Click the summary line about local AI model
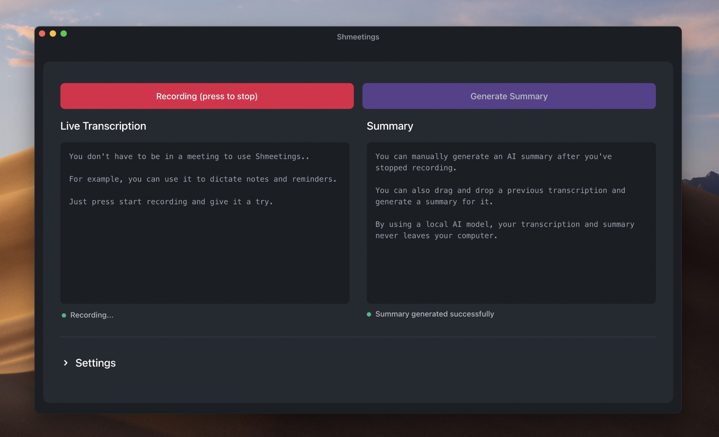The image size is (719, 437). click(505, 224)
